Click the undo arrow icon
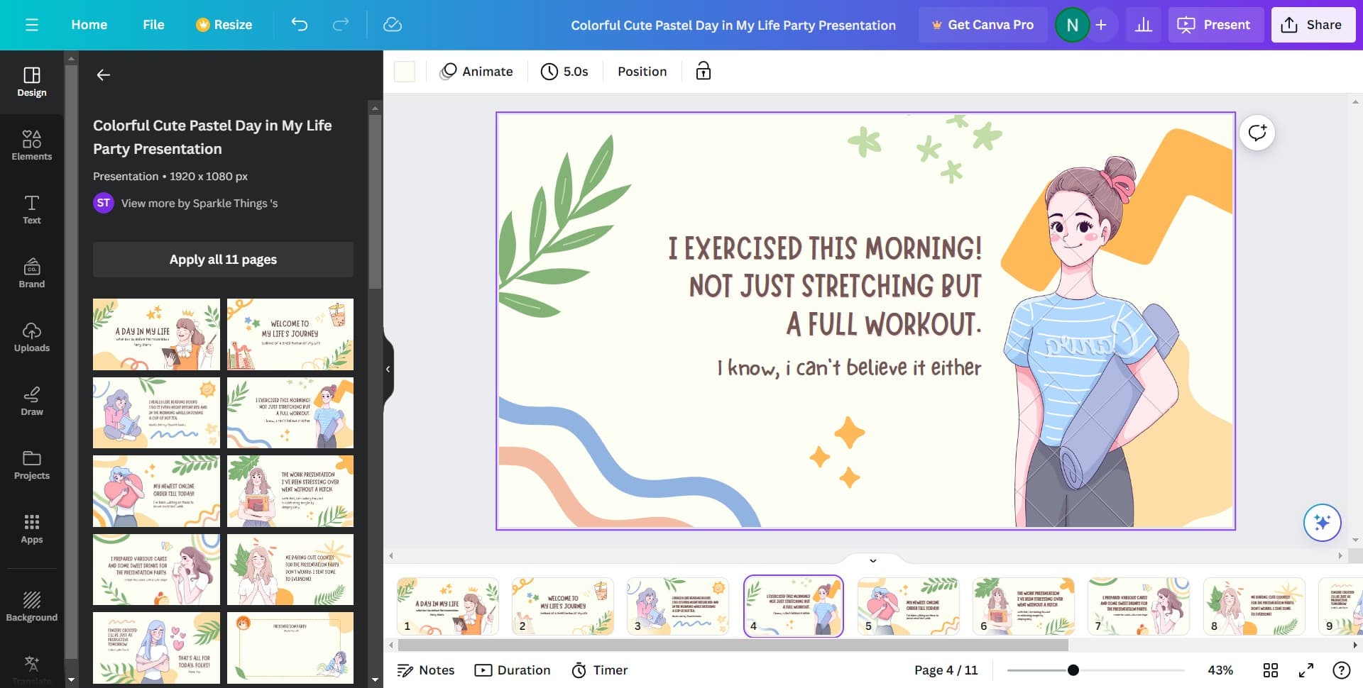 [300, 25]
